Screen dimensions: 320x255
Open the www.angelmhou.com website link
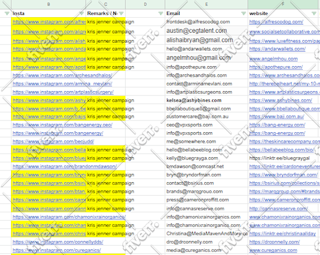tap(273, 59)
